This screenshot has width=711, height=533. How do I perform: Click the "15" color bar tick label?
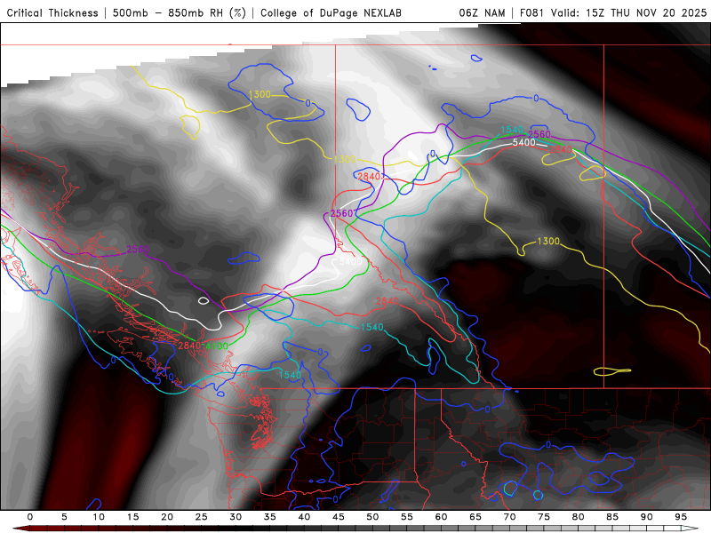[x=132, y=517]
